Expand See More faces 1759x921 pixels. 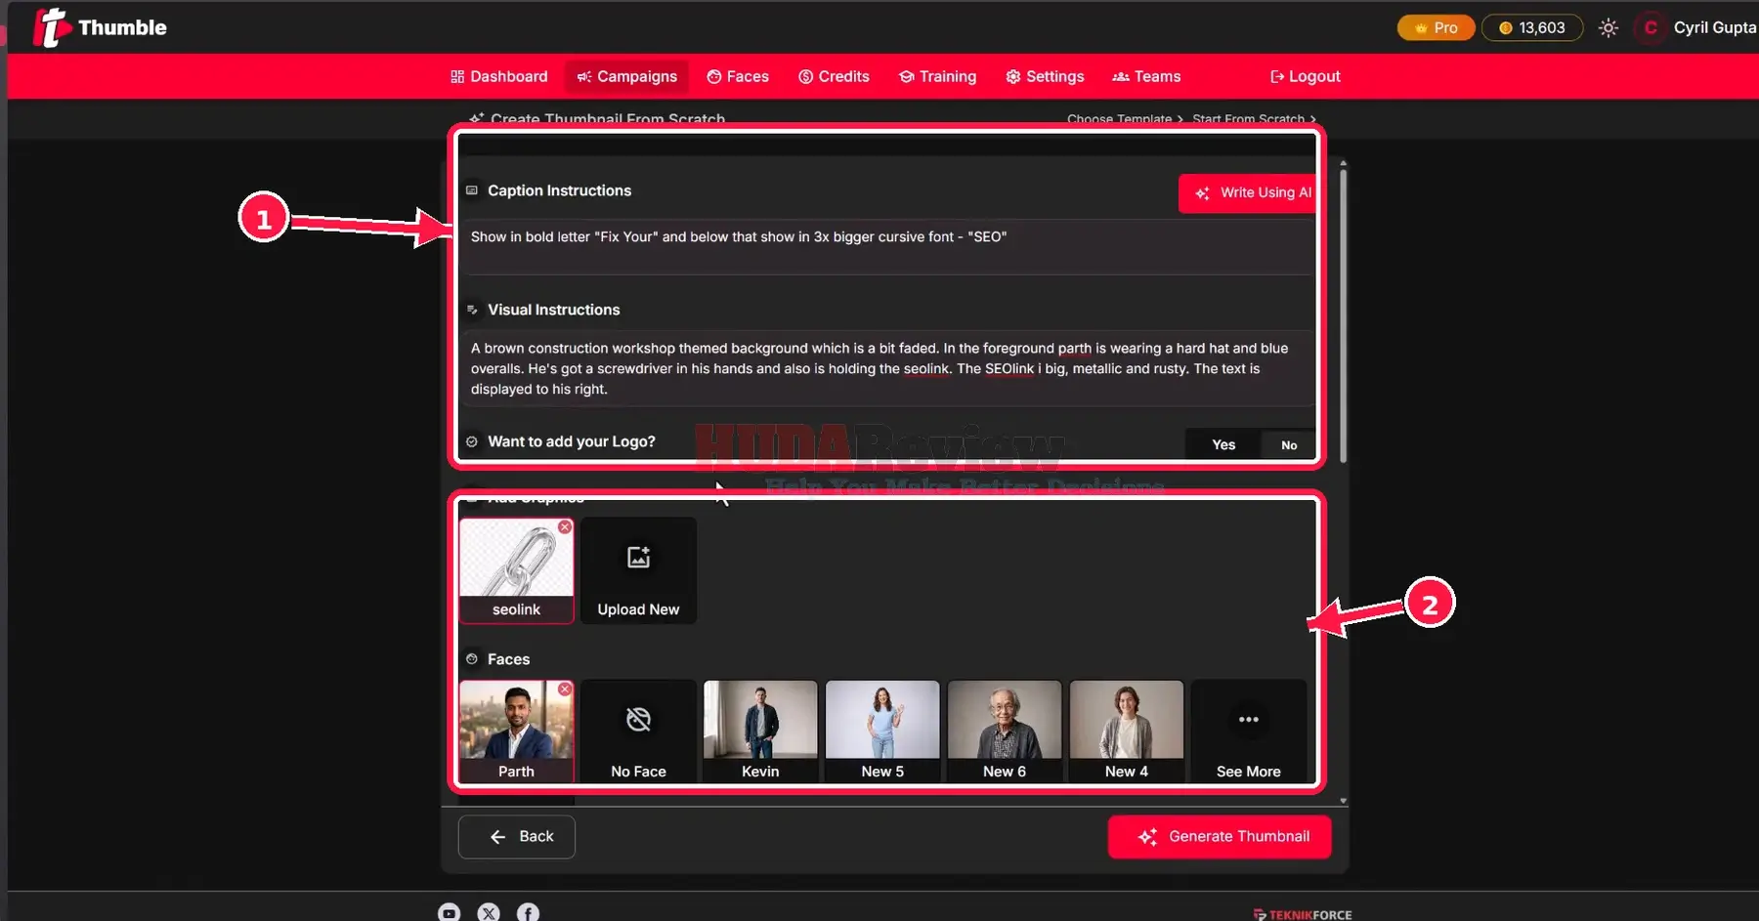click(x=1248, y=731)
